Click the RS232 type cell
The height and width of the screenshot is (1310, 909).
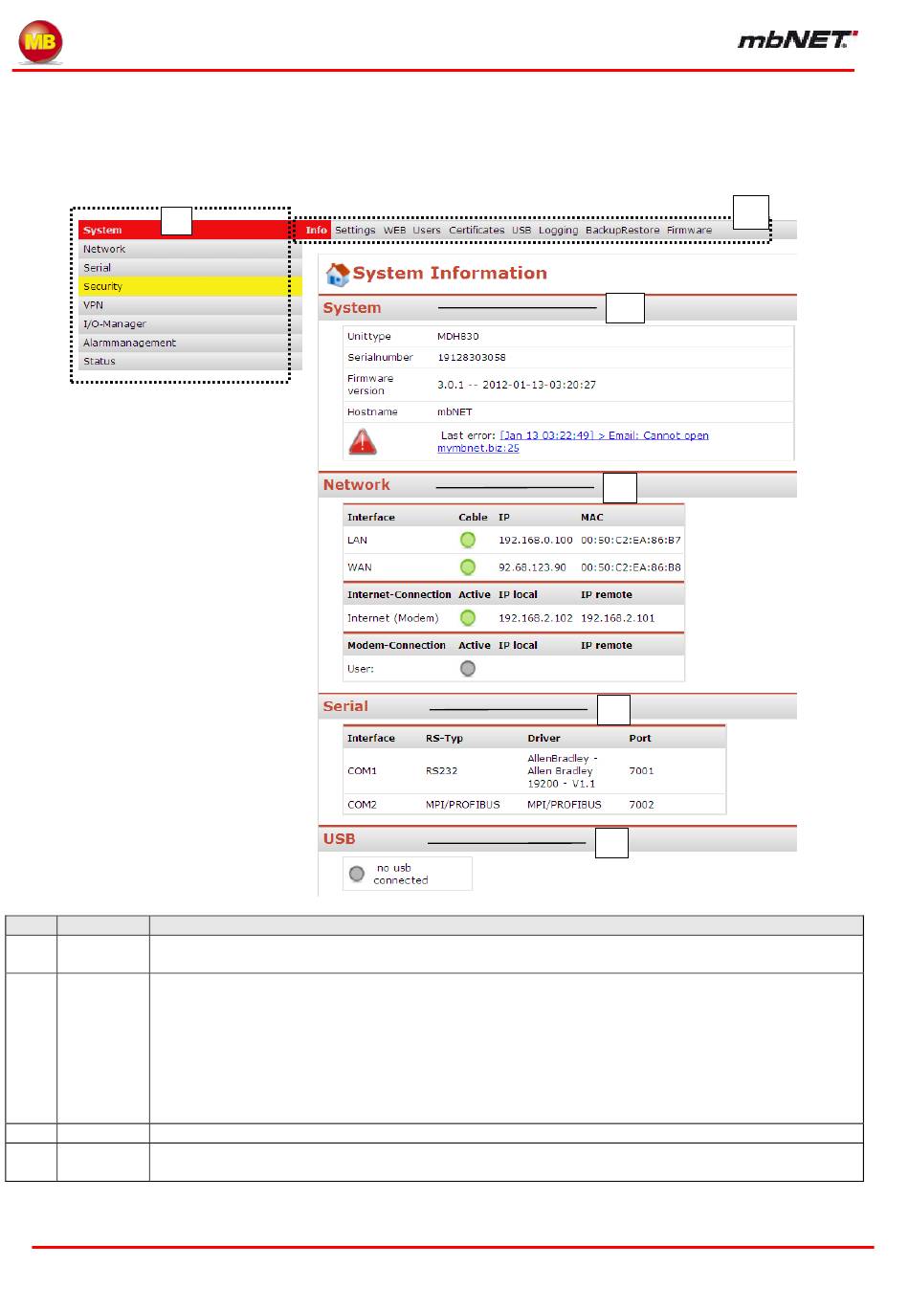(x=444, y=771)
